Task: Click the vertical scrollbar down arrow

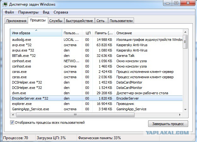Action: coord(185,109)
